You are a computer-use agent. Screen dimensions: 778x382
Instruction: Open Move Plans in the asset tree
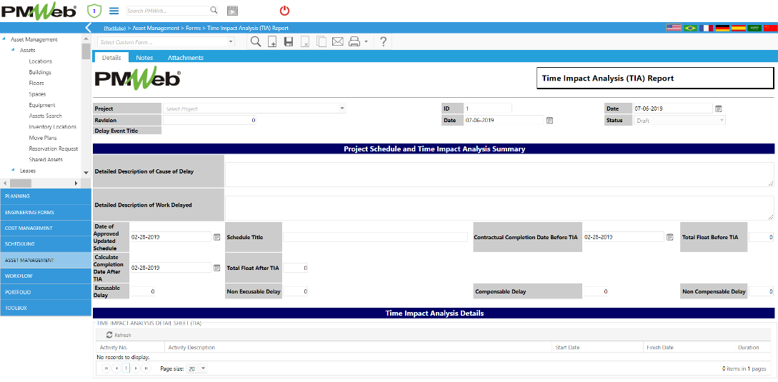pyautogui.click(x=43, y=137)
